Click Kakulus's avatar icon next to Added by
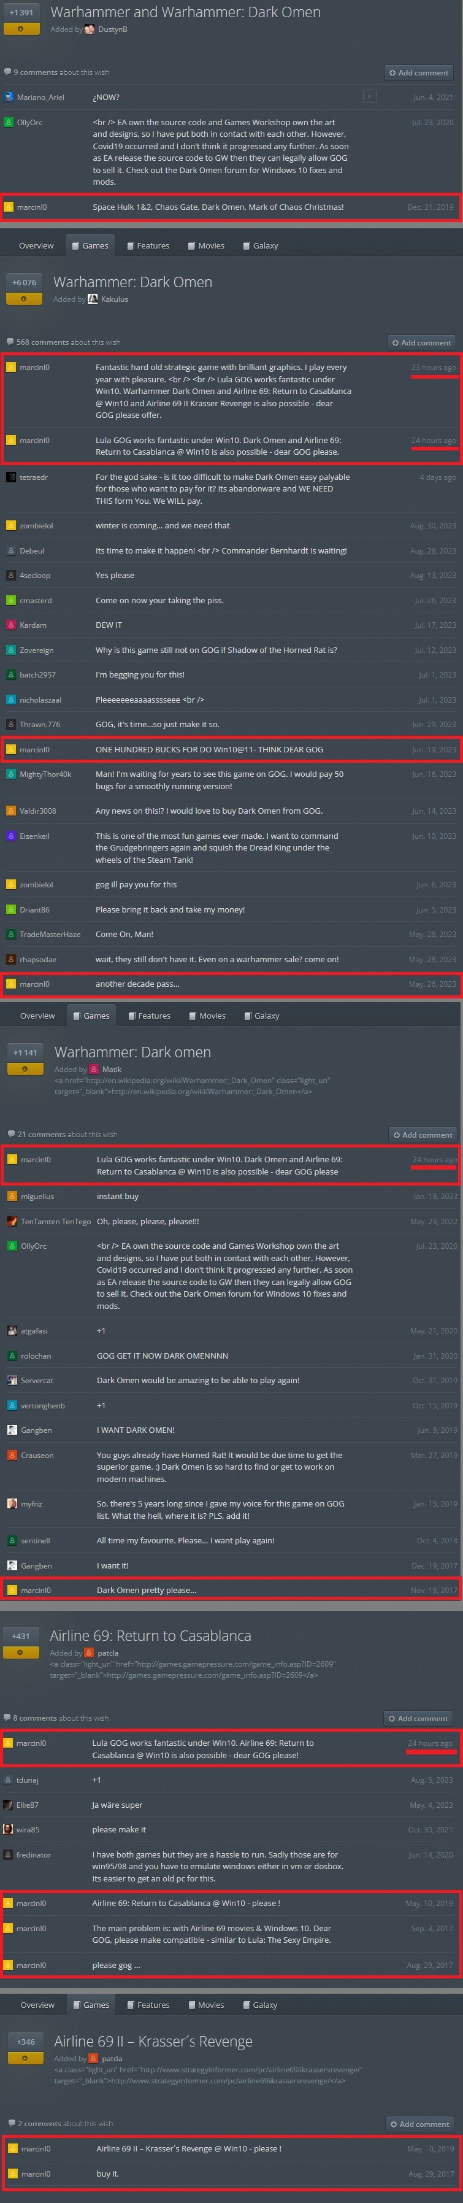Viewport: 463px width, 2203px height. [x=92, y=299]
